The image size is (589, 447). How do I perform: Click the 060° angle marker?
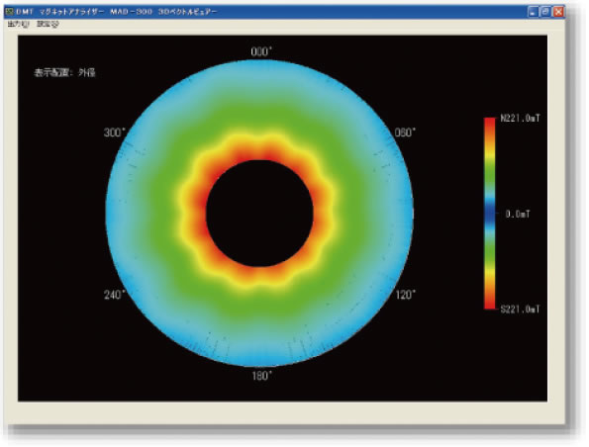click(405, 133)
